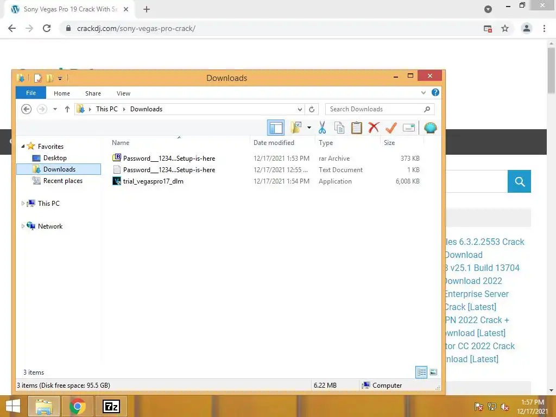Select Desktop in the Favorites list

click(x=55, y=158)
